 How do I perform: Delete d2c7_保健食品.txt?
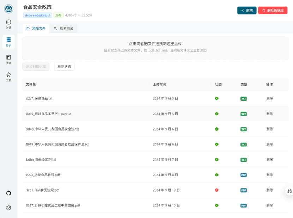pyautogui.click(x=269, y=98)
